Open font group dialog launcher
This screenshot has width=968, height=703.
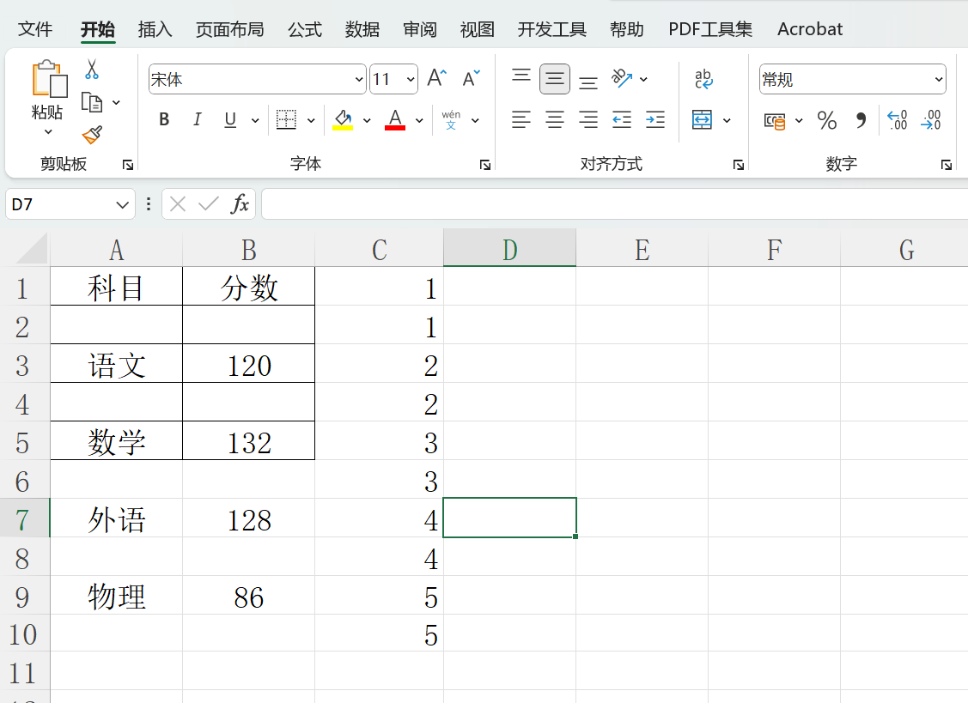pyautogui.click(x=485, y=164)
